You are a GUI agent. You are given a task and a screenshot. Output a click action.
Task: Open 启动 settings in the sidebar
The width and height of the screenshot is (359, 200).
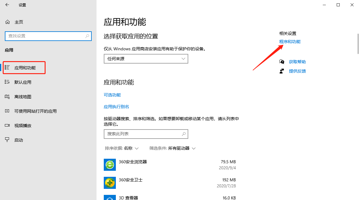7,140
